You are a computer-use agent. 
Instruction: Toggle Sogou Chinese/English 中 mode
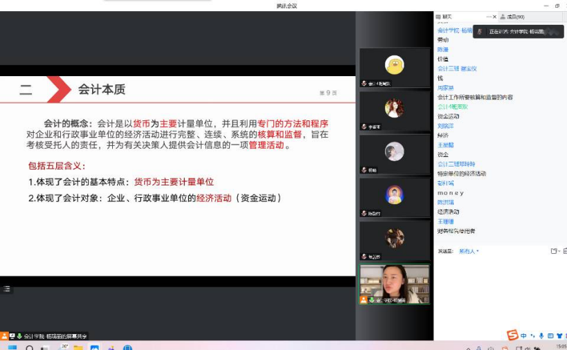coord(523,336)
